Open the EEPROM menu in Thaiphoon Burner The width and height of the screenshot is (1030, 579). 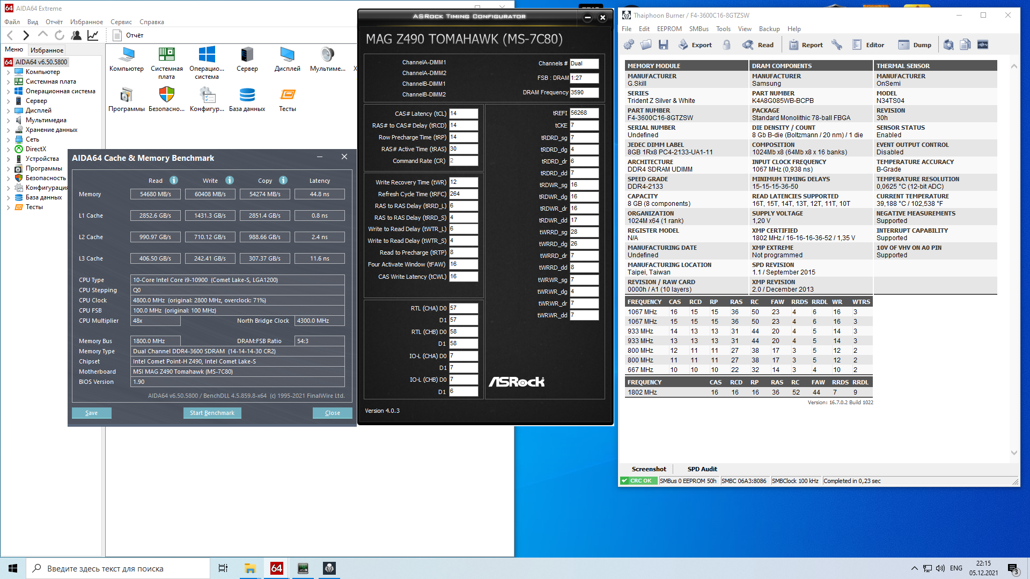coord(669,29)
